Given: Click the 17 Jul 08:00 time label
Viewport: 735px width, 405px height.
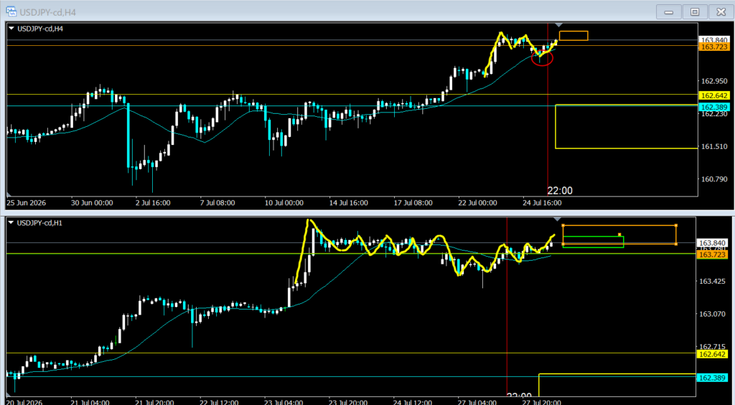Looking at the screenshot, I should pos(413,203).
